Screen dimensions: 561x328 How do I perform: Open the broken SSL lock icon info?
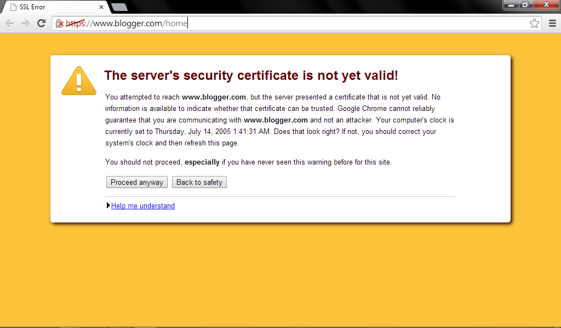60,24
